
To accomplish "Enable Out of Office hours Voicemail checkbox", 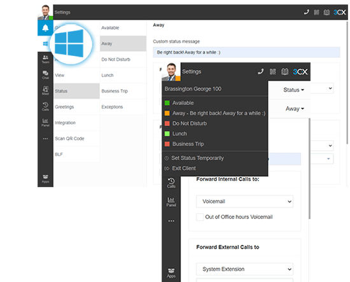I will 200,217.
